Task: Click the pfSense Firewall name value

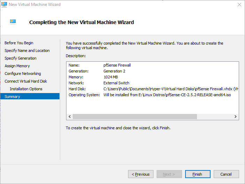Action: [117, 65]
